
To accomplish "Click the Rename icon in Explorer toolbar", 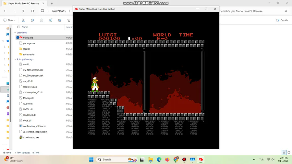I will point(51,20).
